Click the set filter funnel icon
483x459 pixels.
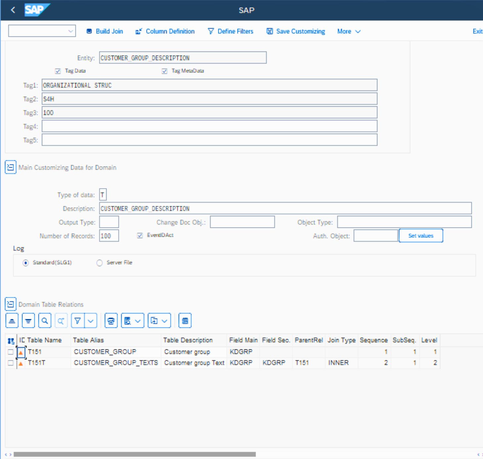pos(78,321)
